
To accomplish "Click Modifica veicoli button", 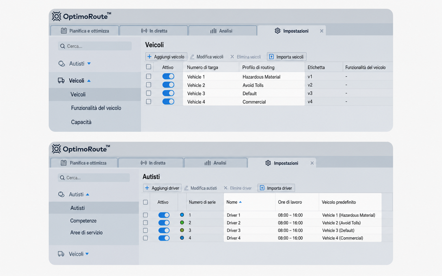I will click(x=207, y=57).
